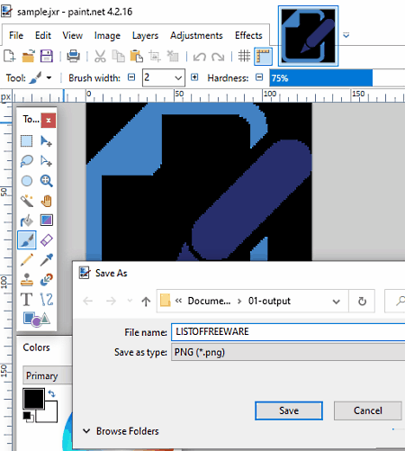The height and width of the screenshot is (451, 405).
Task: Decrease brush width with minus button
Action: pos(131,77)
